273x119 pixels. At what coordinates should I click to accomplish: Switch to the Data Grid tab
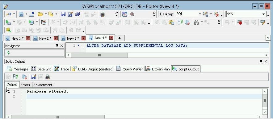click(x=41, y=69)
